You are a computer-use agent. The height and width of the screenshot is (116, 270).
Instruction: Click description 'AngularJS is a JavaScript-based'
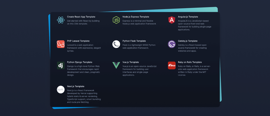[x=193, y=21]
